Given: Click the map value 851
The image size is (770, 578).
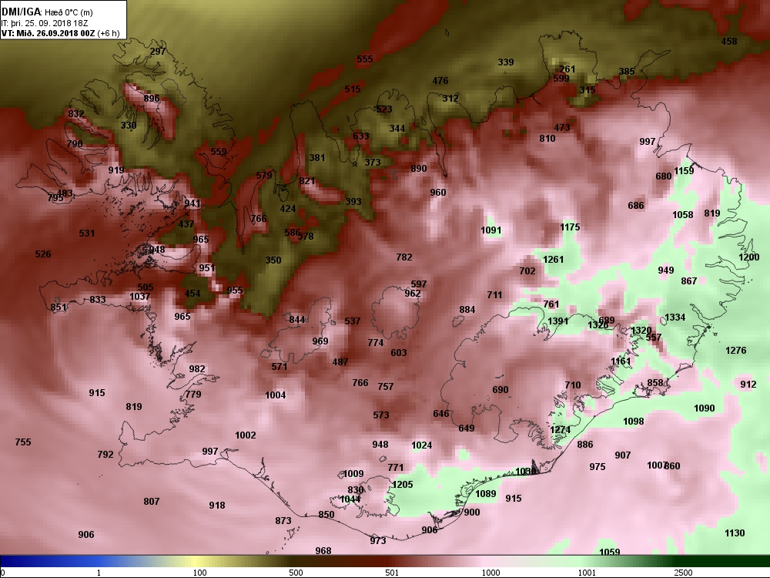Looking at the screenshot, I should click(x=59, y=307).
